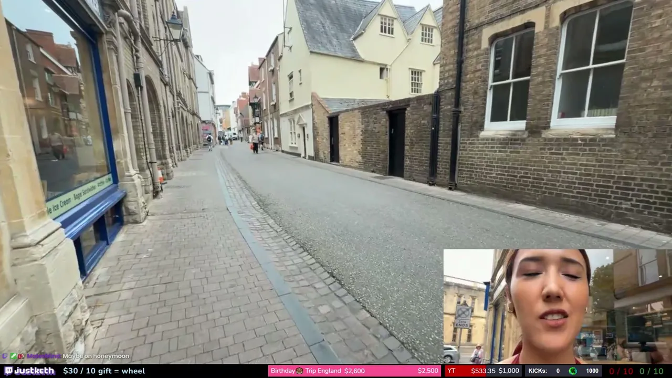Image resolution: width=672 pixels, height=378 pixels.
Task: Select the streamer facecam overlay
Action: 558,307
